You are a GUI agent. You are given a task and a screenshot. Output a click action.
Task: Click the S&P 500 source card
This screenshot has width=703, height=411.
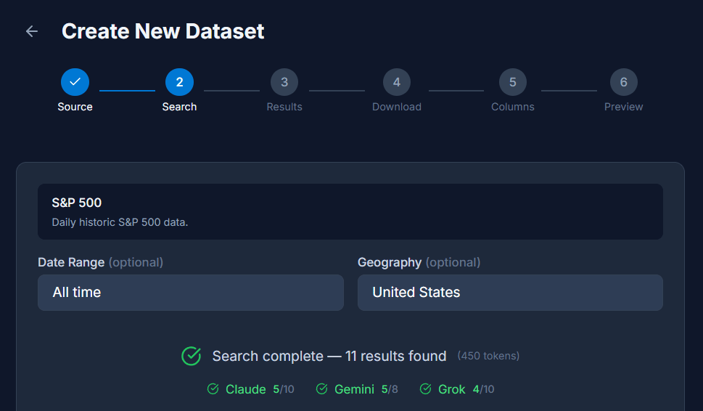[x=350, y=211]
